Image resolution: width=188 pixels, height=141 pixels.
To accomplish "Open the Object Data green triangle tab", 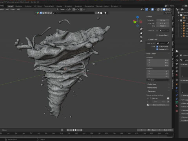I will pos(177,102).
